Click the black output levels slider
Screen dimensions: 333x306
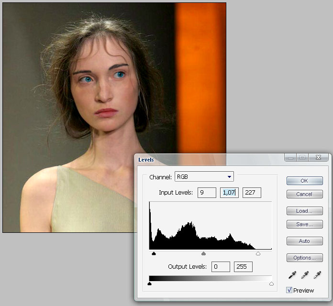pyautogui.click(x=149, y=284)
